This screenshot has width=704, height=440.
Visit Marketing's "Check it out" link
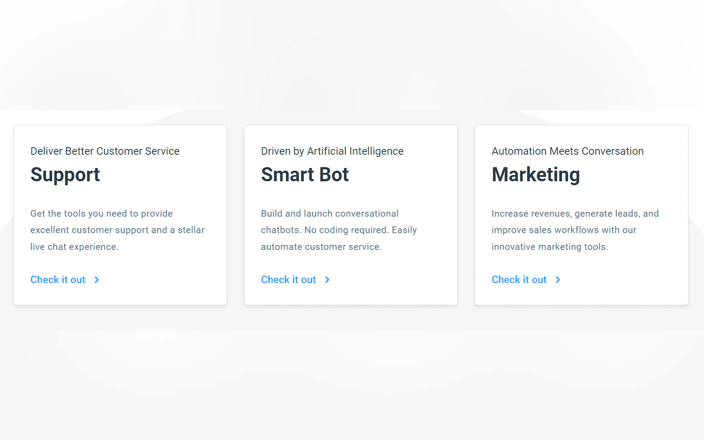click(519, 280)
